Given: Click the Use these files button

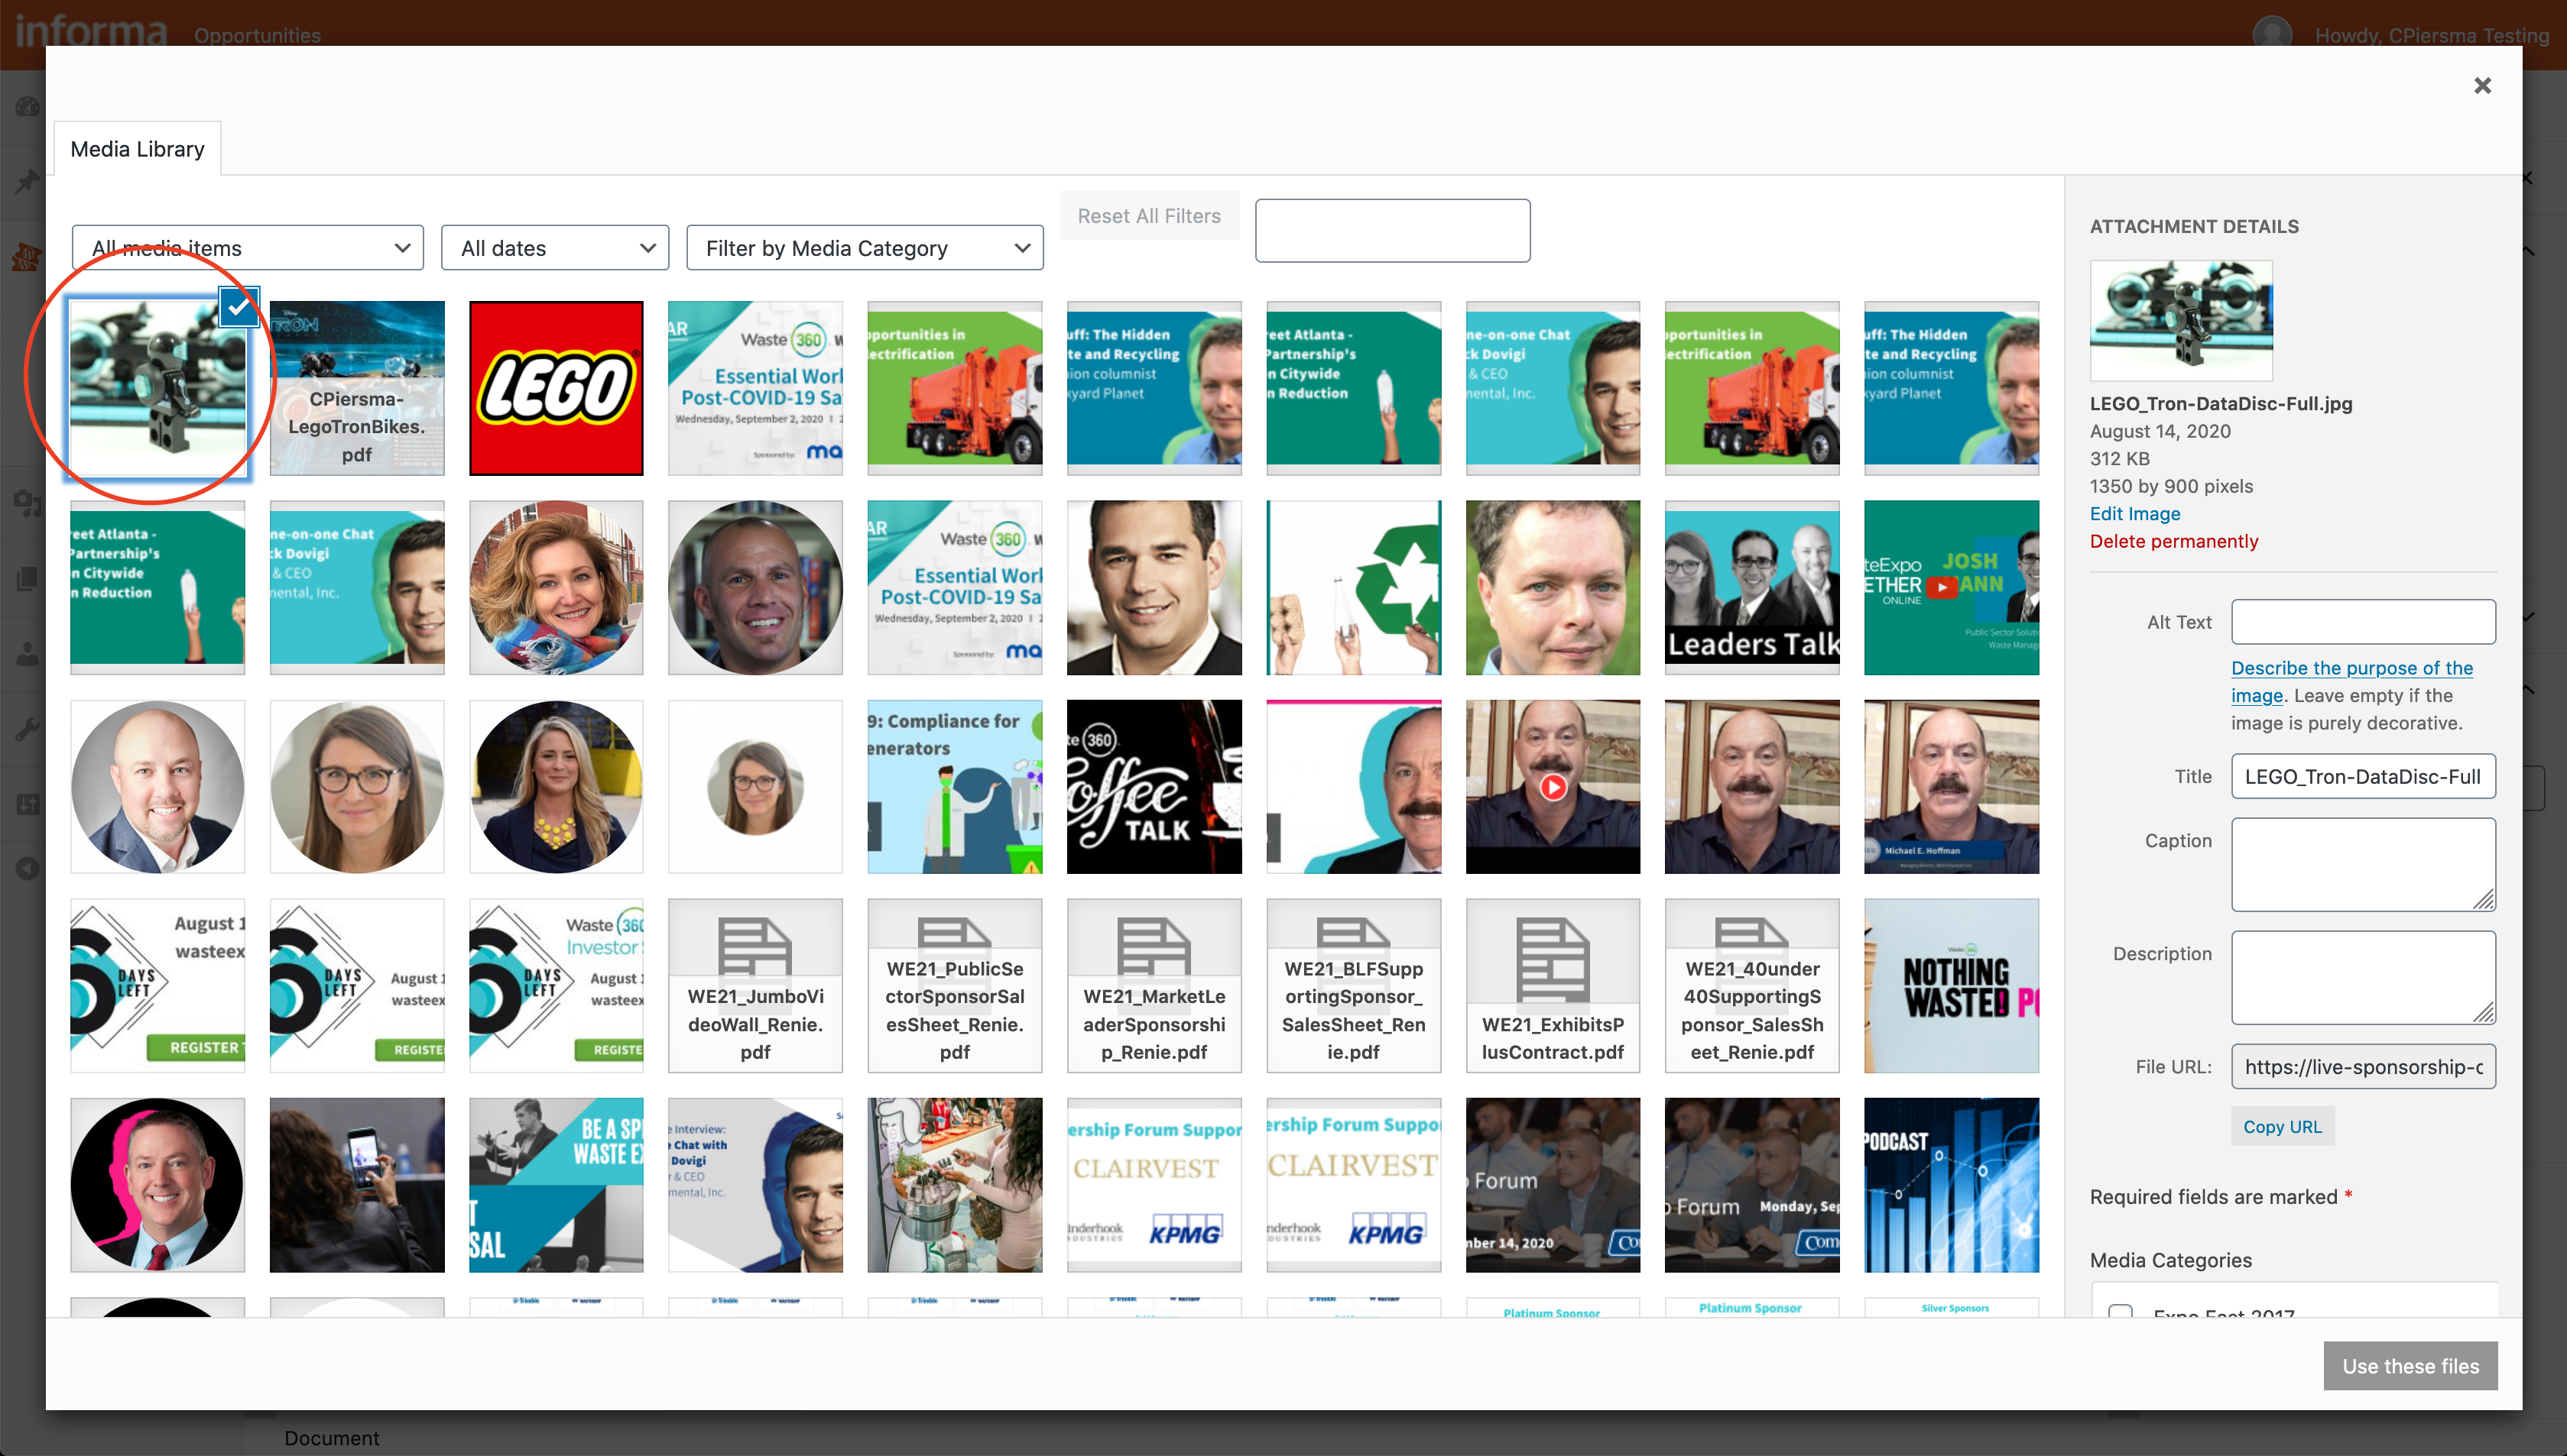Looking at the screenshot, I should point(2409,1365).
